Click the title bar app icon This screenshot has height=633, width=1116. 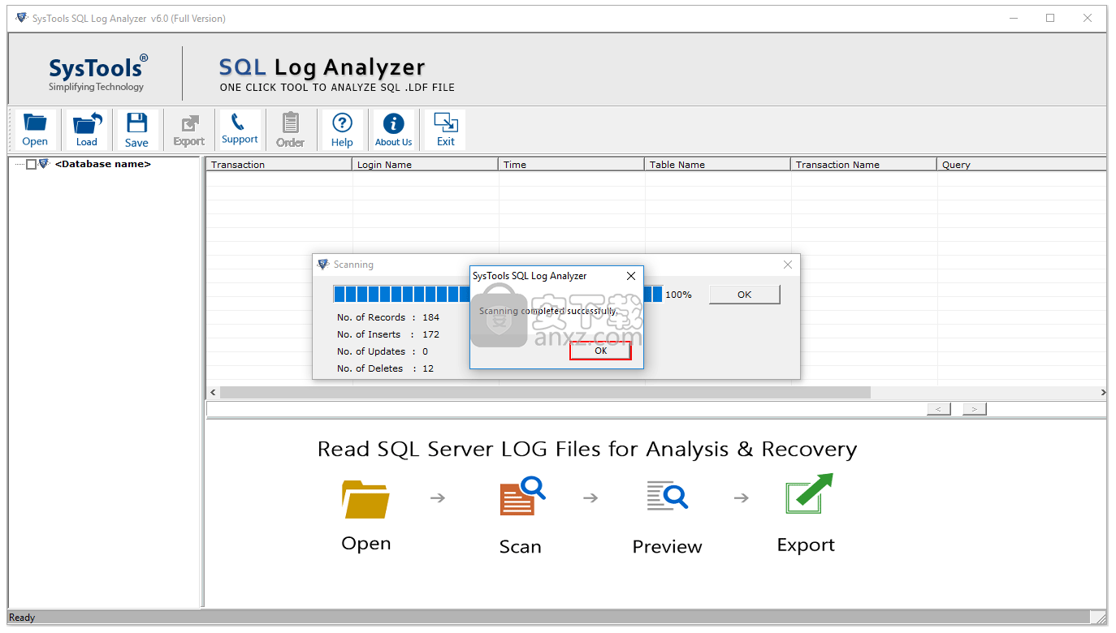pos(21,18)
